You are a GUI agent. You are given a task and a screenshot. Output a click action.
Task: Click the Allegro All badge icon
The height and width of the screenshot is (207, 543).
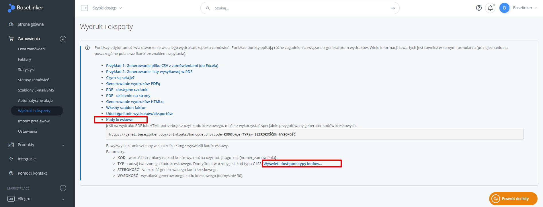[x=11, y=199]
